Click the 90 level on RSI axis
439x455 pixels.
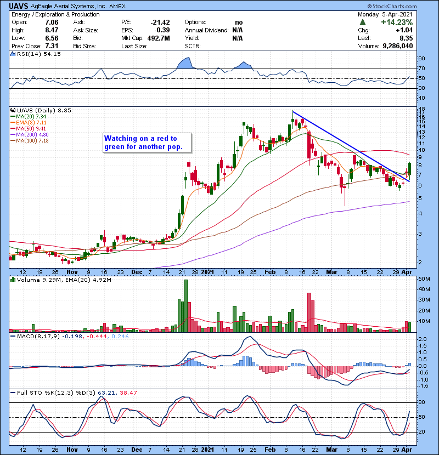(421, 59)
